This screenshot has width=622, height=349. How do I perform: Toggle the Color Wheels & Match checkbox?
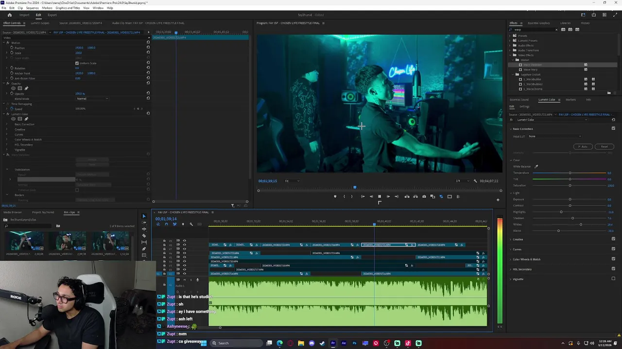pyautogui.click(x=613, y=259)
